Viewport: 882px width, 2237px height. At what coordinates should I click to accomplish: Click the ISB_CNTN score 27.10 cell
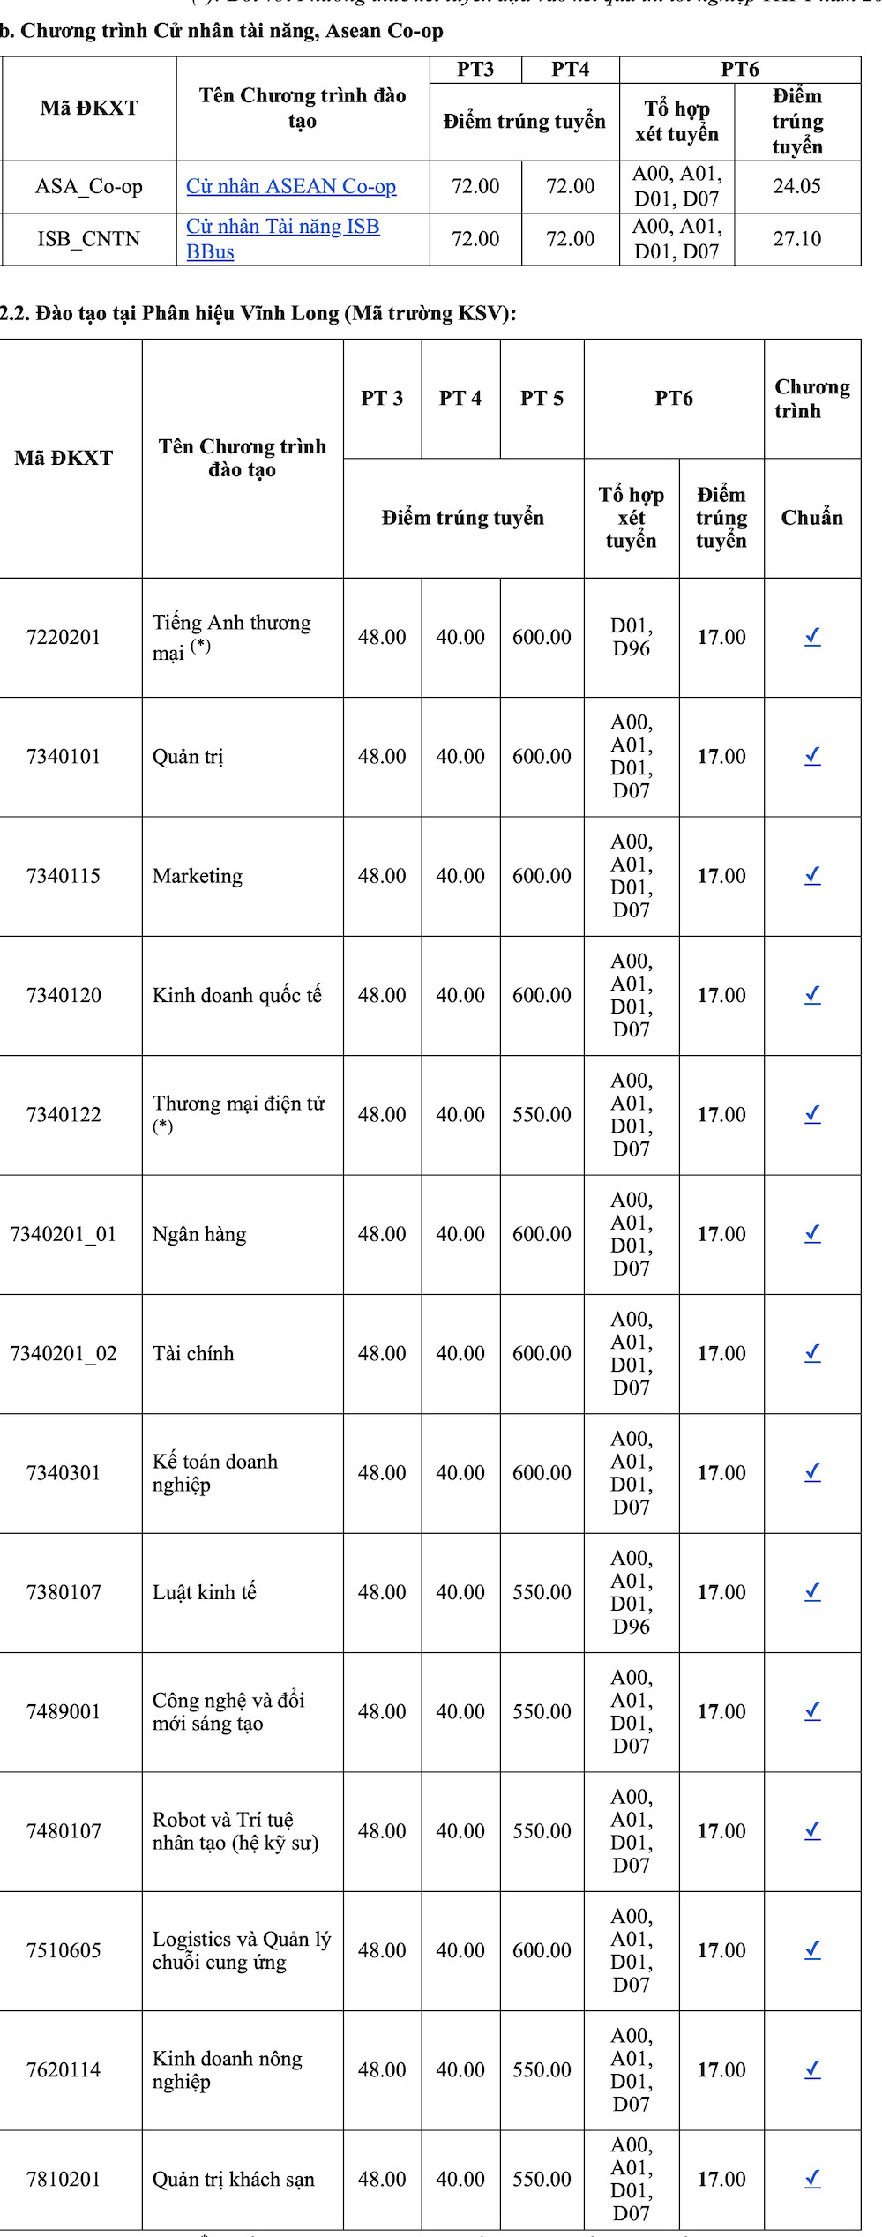point(796,239)
